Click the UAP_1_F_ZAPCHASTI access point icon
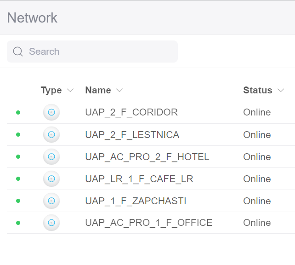The height and width of the screenshot is (265, 295). [x=51, y=201]
